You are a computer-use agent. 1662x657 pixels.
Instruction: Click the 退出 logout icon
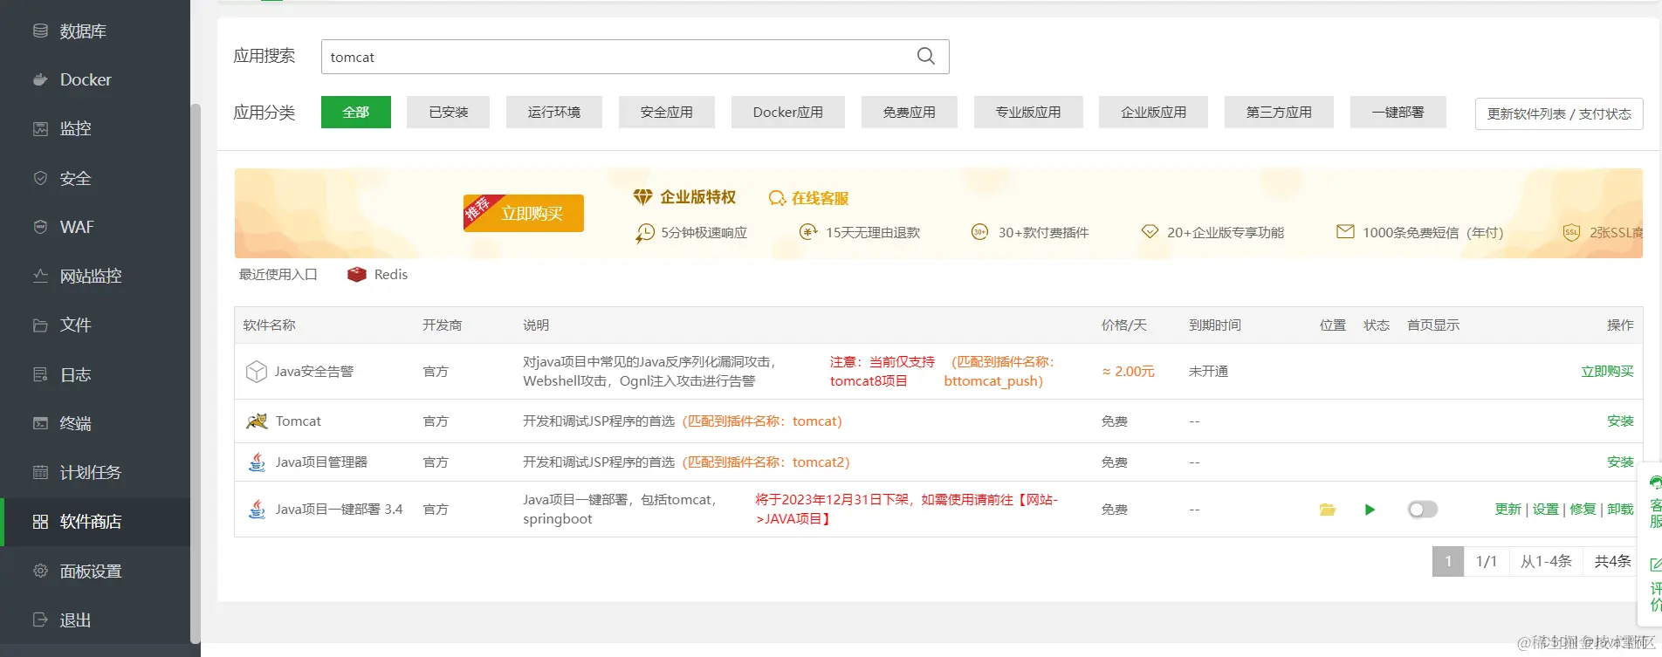[x=40, y=619]
